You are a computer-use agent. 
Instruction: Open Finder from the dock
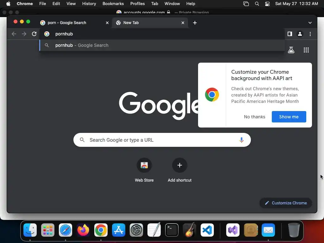30,230
